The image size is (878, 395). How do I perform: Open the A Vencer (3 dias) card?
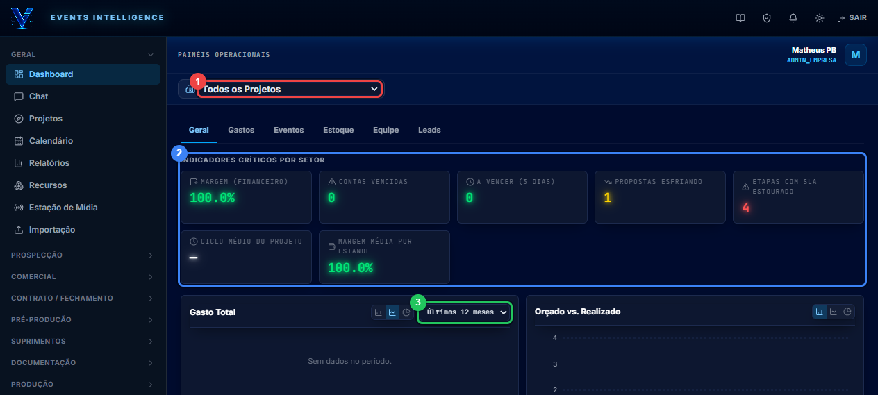[x=522, y=197]
